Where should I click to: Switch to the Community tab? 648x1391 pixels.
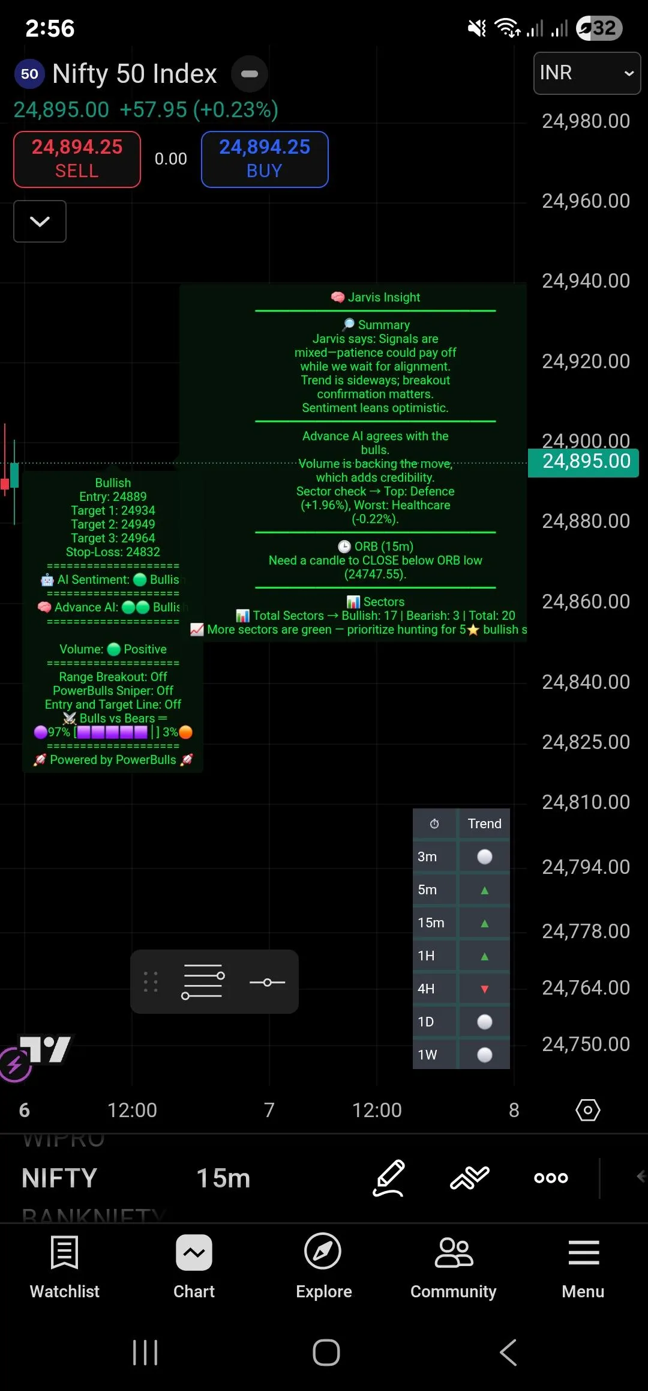pyautogui.click(x=454, y=1267)
